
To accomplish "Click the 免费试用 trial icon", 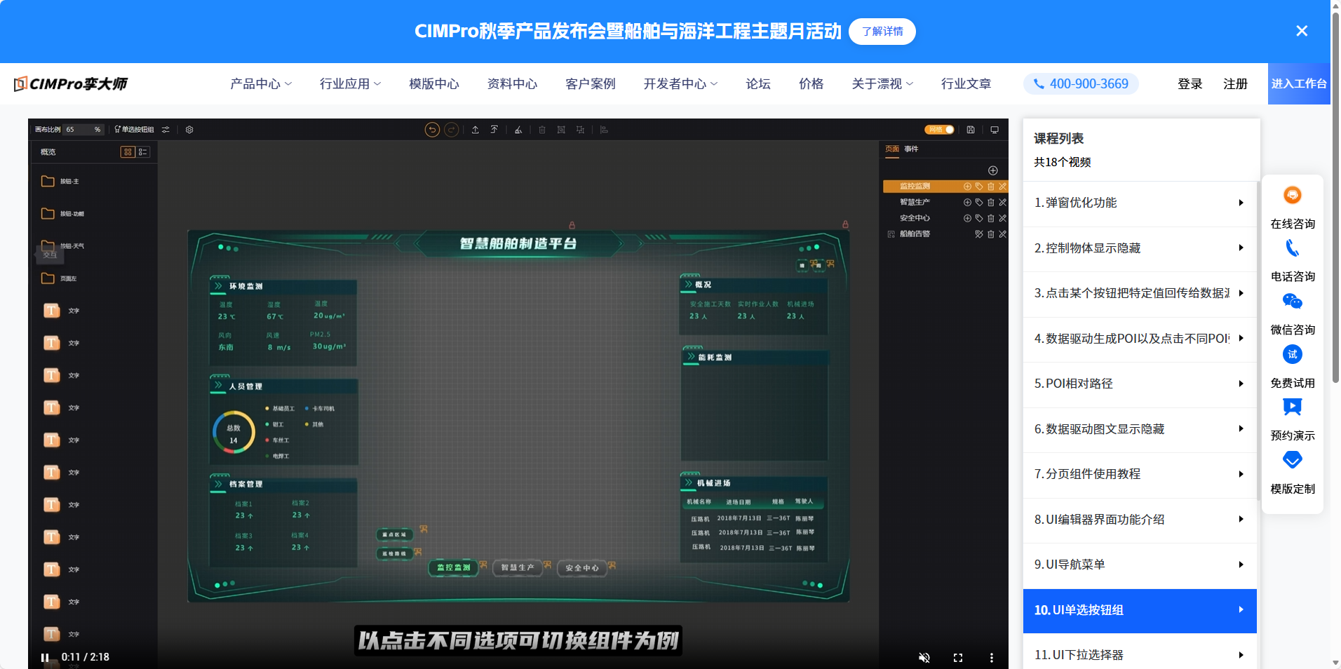I will [x=1293, y=355].
